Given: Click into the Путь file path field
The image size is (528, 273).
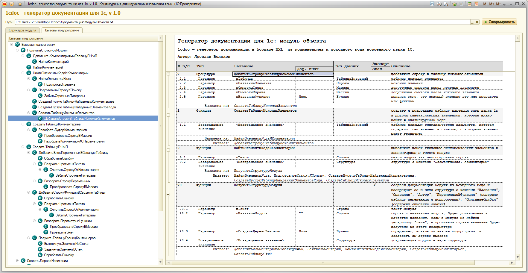Looking at the screenshot, I should 242,22.
